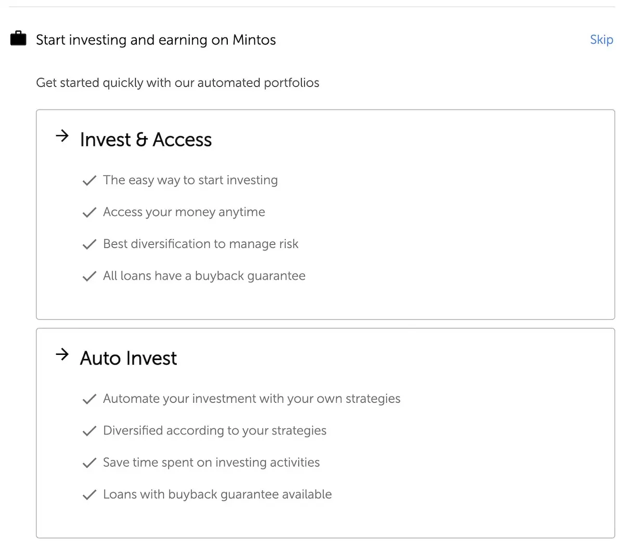Click checkmark beside Diversified according to your strategies
Viewport: 624px width, 544px height.
tap(89, 431)
